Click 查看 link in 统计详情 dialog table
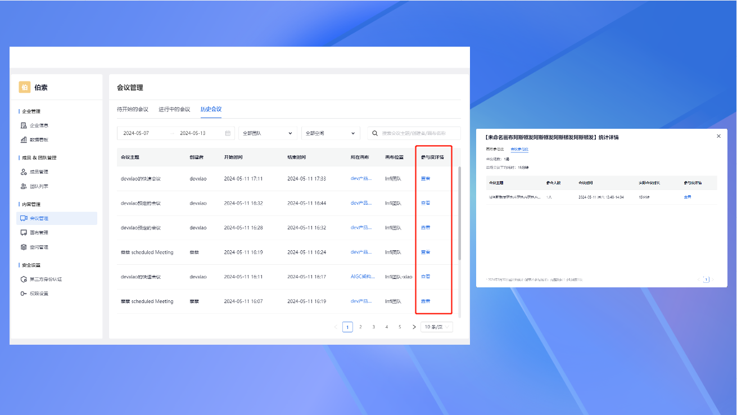 (687, 197)
